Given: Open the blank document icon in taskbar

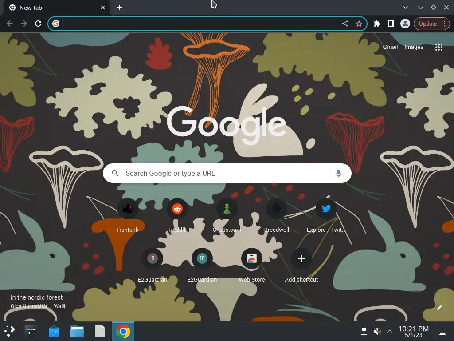Looking at the screenshot, I should tap(100, 331).
